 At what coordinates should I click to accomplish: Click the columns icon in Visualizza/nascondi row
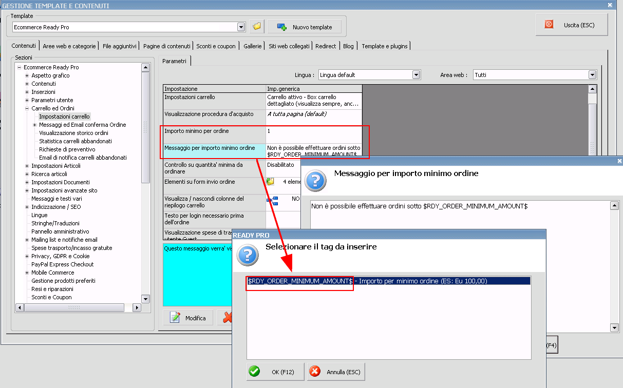[x=272, y=200]
